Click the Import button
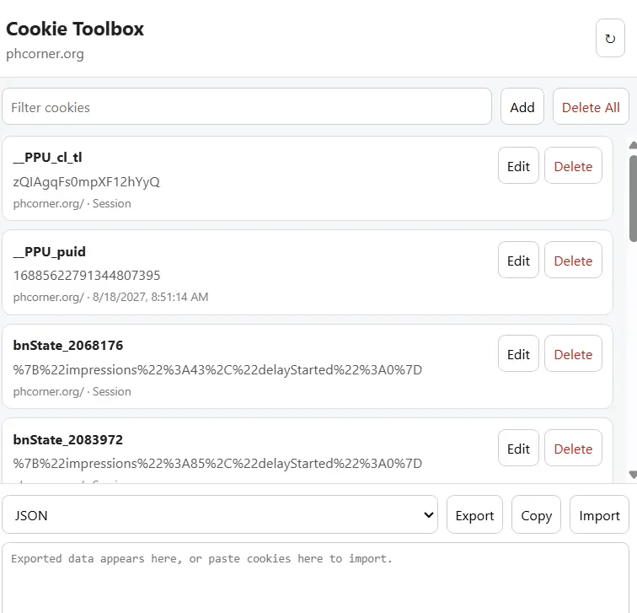The height and width of the screenshot is (613, 637). tap(599, 514)
